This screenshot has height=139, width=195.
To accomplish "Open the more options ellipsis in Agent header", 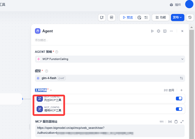I will pos(171,31).
